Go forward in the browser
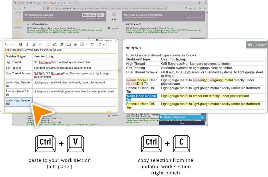 (20, 8)
